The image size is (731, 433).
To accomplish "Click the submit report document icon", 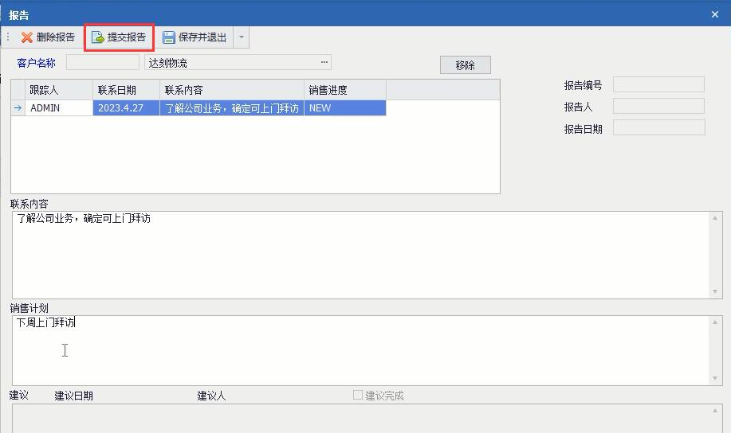I will pyautogui.click(x=97, y=37).
